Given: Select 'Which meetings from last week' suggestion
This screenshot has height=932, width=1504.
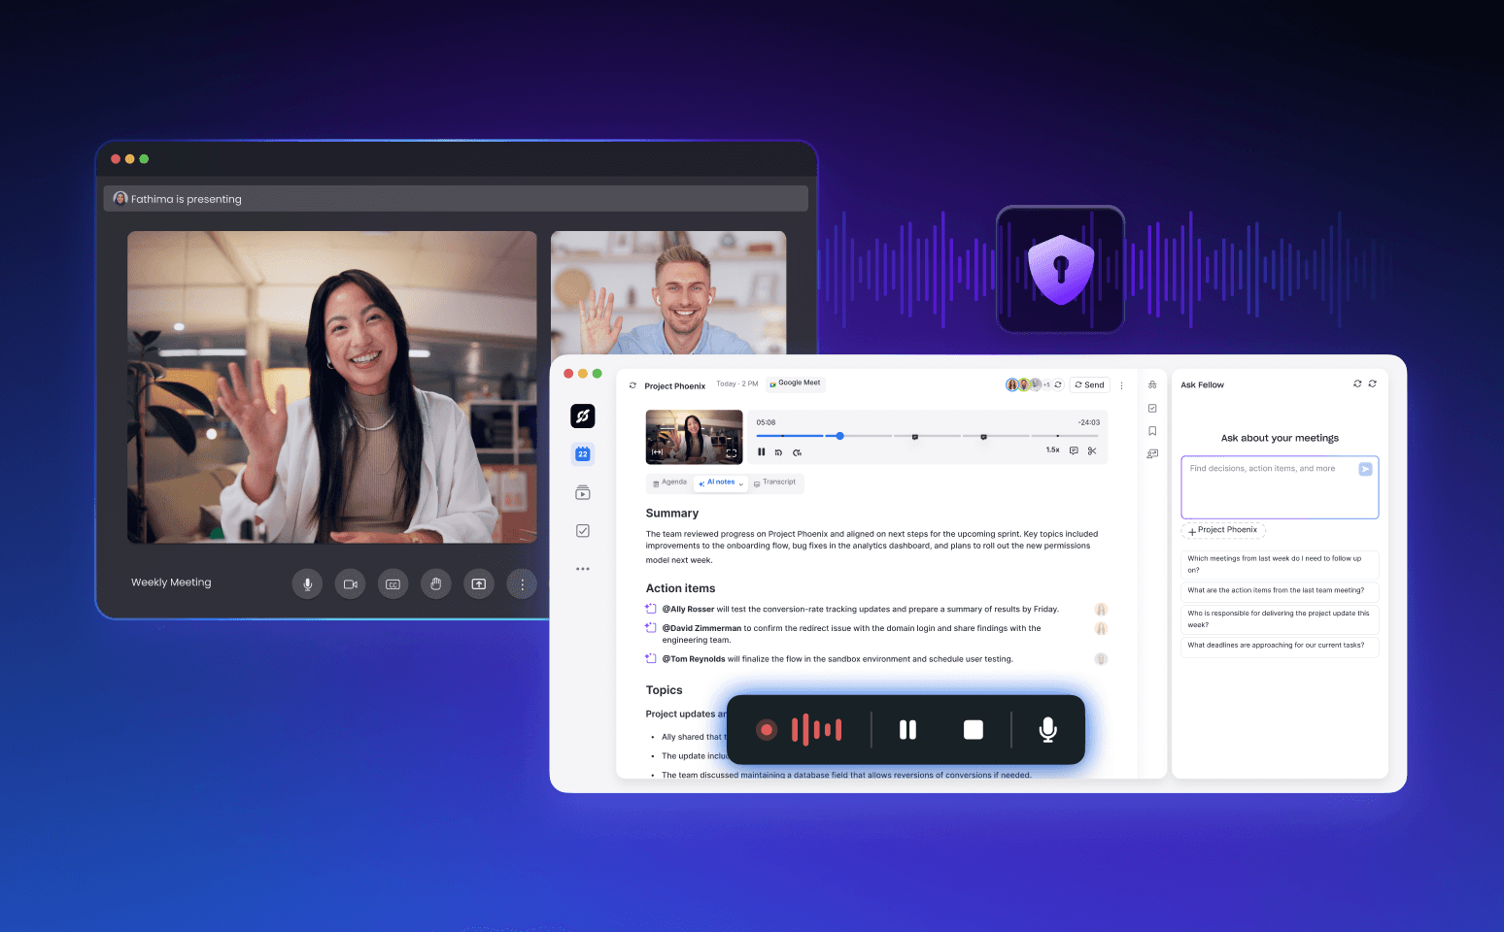Looking at the screenshot, I should click(1280, 564).
